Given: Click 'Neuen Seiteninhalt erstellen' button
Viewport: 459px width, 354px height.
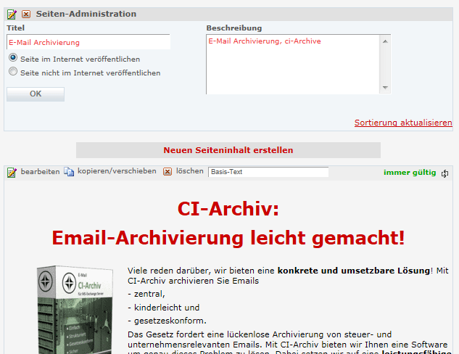Looking at the screenshot, I should point(228,150).
